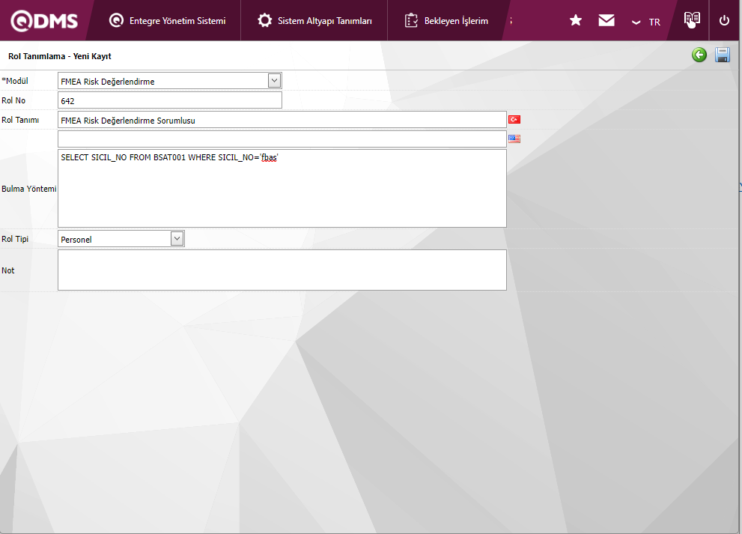742x534 pixels.
Task: Click the favorites star icon
Action: click(576, 20)
